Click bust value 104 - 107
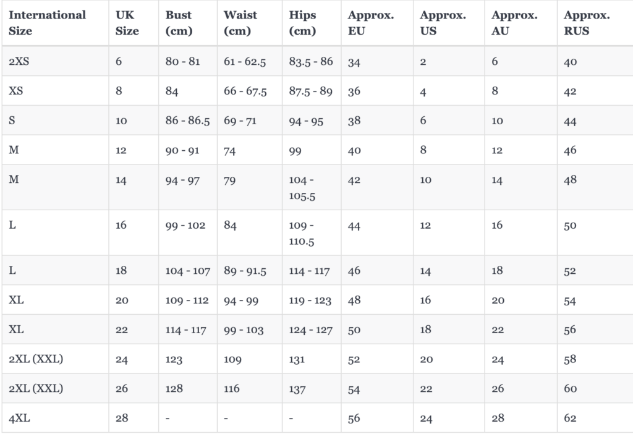The width and height of the screenshot is (633, 434). (188, 271)
